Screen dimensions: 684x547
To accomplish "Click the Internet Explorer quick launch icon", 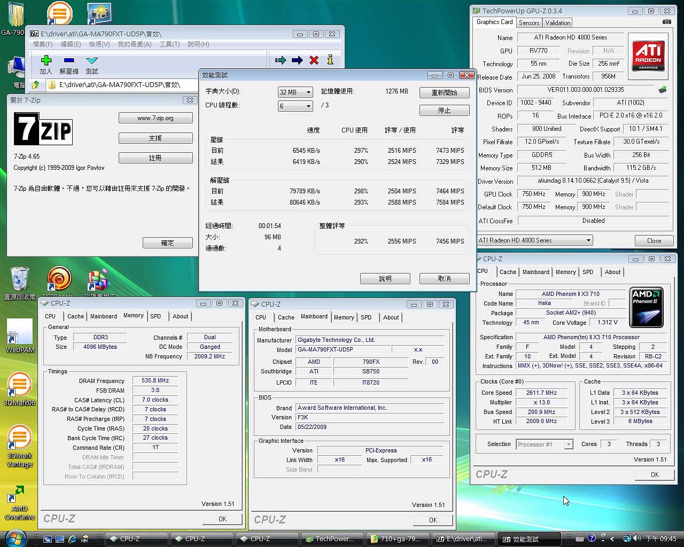I will (x=72, y=539).
